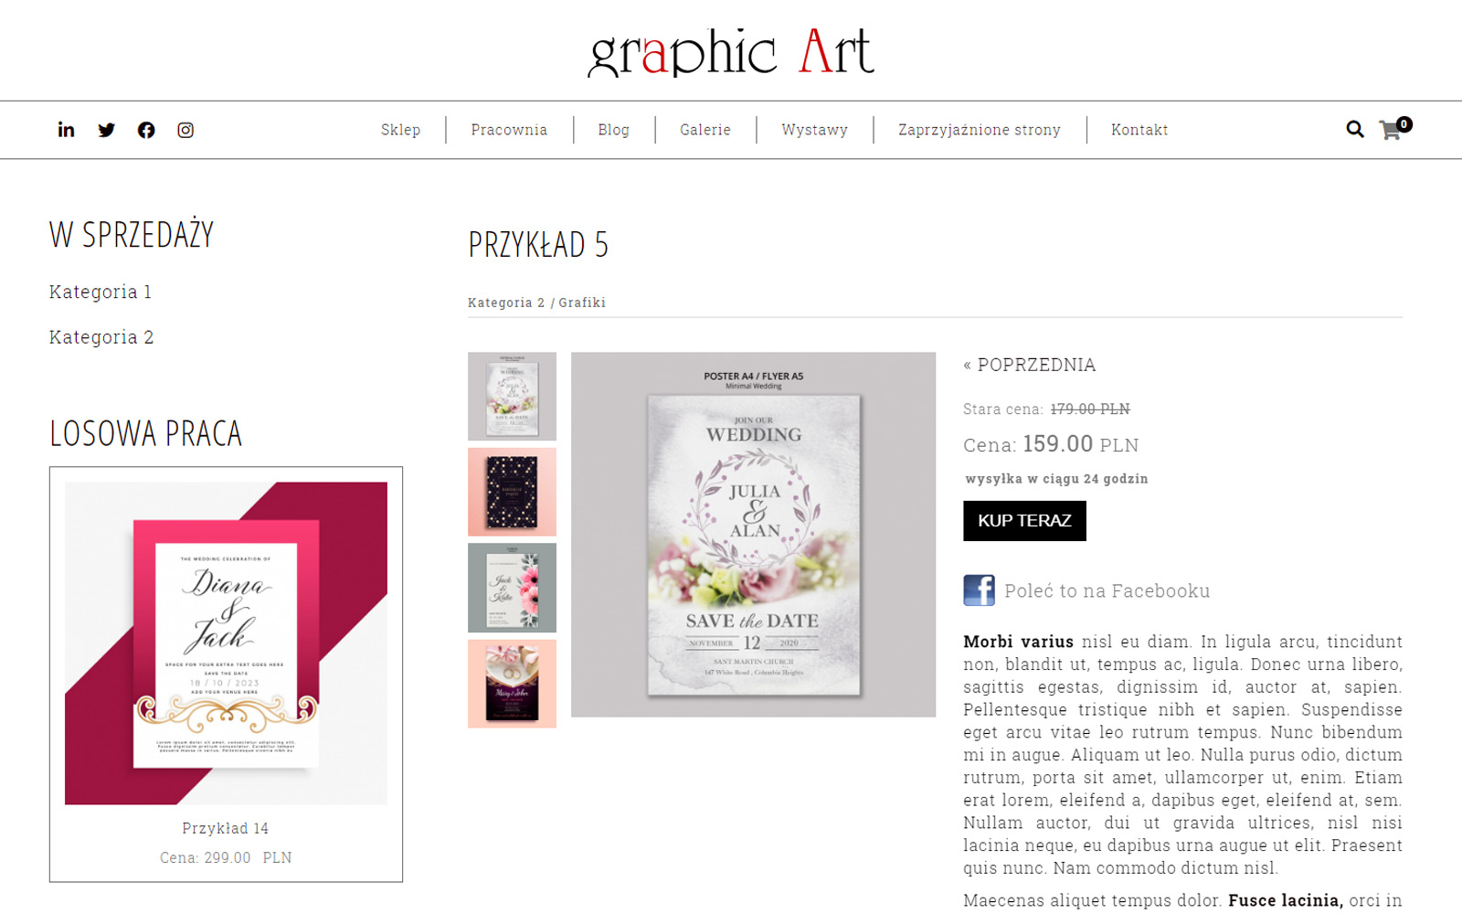Click the graphic Art logo
Screen dimensions: 1462x914
coord(731,51)
